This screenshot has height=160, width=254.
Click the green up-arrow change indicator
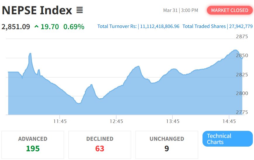pyautogui.click(x=37, y=27)
